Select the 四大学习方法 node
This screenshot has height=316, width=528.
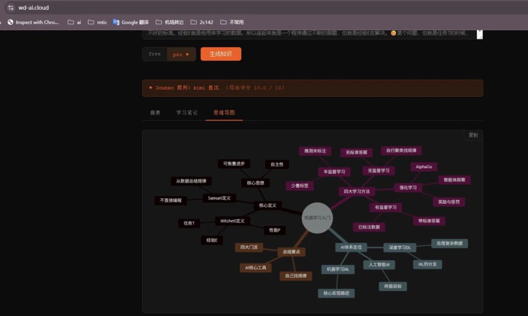point(356,191)
